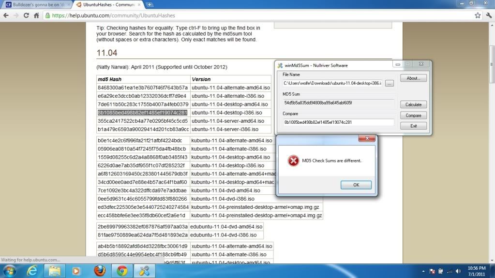Click xubuntu-11.04-alternate-amd64.iso cell
The height and width of the screenshot is (278, 495).
pos(232,246)
